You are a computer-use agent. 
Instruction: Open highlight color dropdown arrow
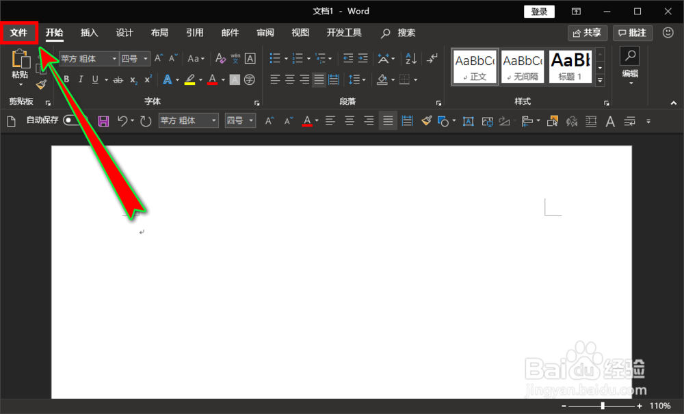[x=200, y=80]
